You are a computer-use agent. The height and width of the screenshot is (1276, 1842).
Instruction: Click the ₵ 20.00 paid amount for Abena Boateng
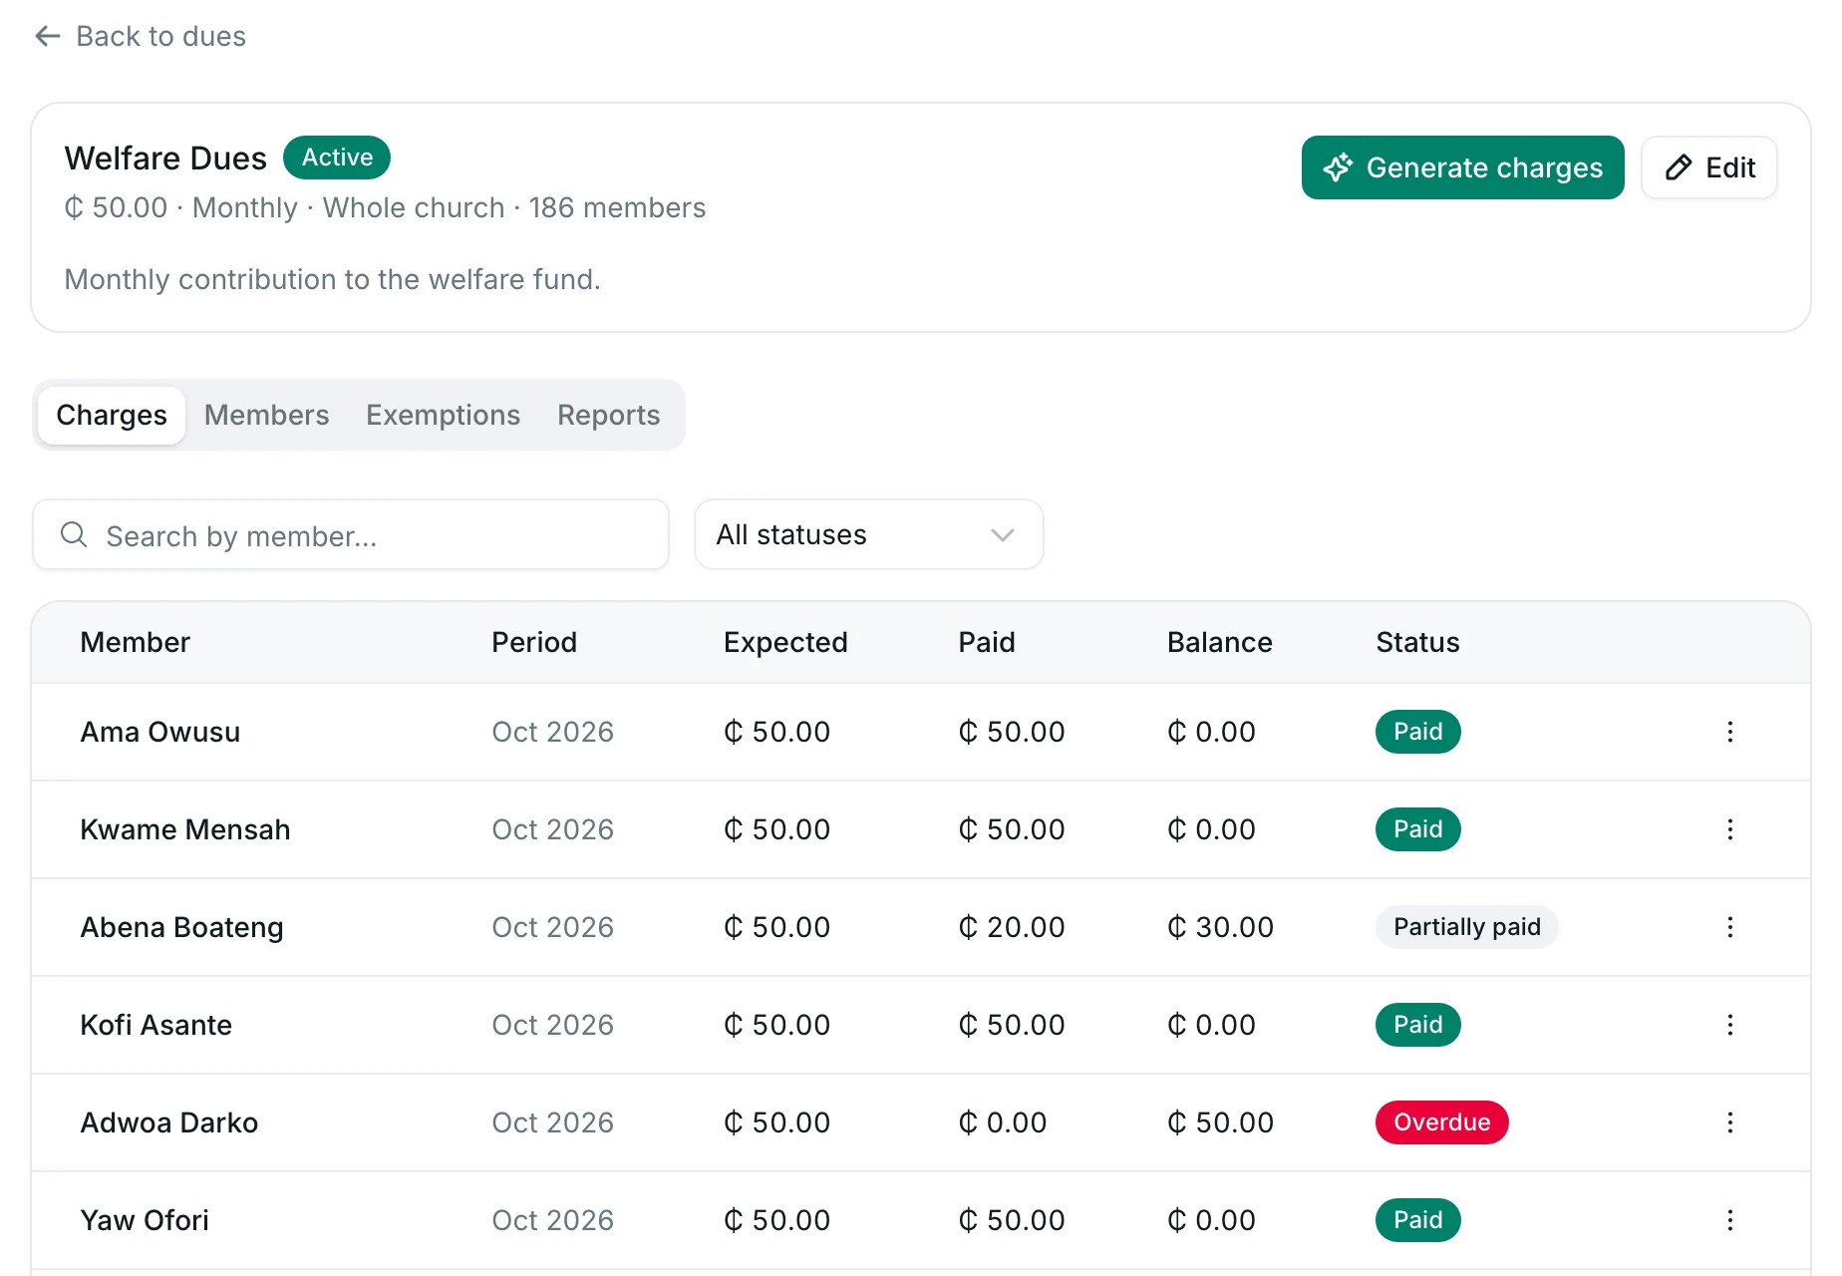(1012, 927)
